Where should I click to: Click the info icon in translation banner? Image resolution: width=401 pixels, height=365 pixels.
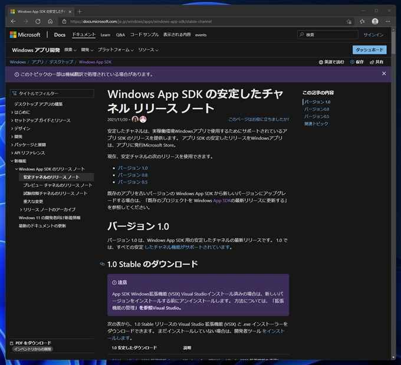[17, 74]
